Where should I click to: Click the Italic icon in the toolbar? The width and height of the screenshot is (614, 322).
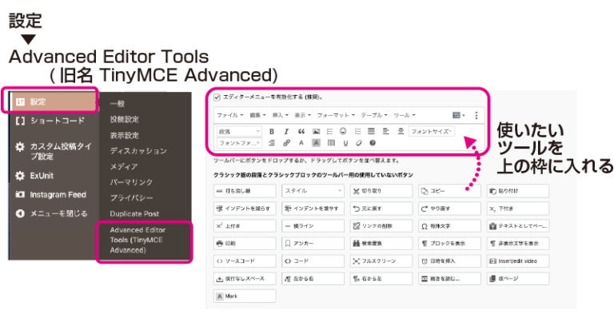point(286,131)
